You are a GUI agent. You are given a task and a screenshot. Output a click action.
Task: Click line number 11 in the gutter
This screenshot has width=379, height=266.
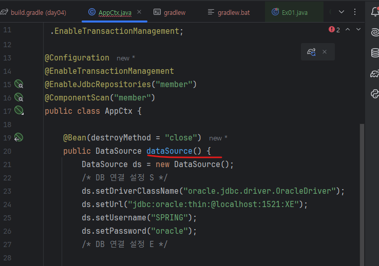coord(7,30)
